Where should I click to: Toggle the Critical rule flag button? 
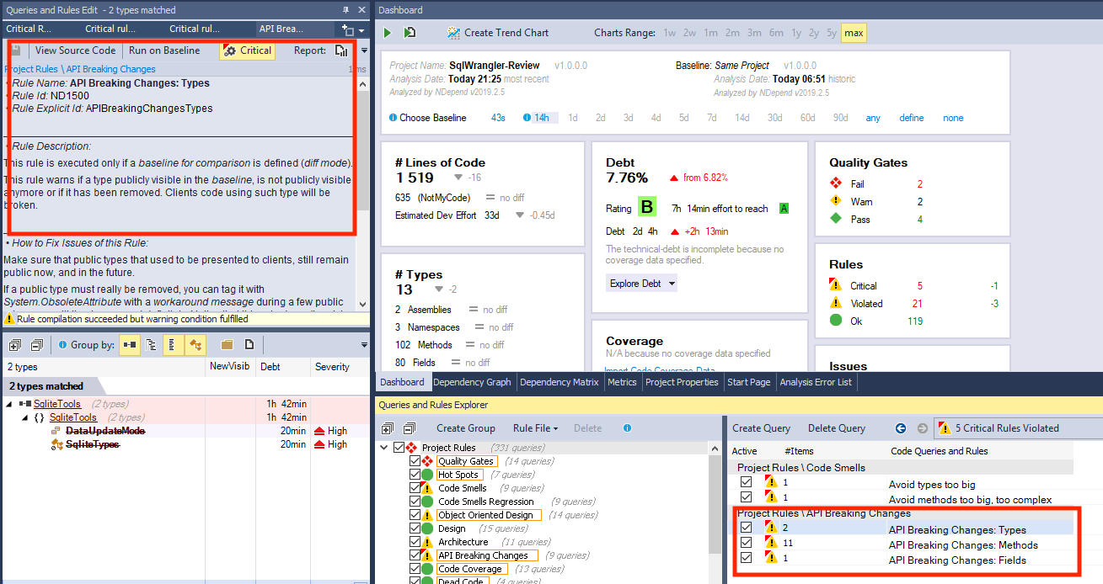[247, 50]
